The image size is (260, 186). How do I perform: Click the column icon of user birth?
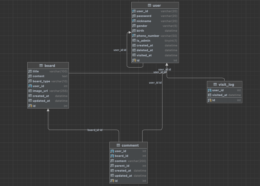coord(134,31)
